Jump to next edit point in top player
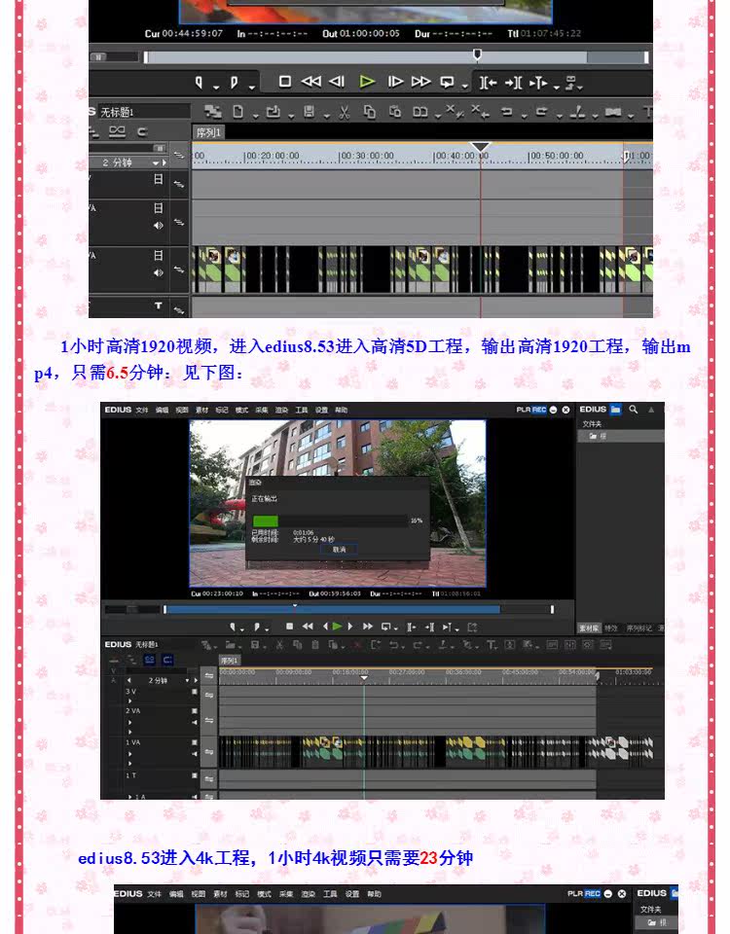Screen dimensions: 730x934 point(513,83)
